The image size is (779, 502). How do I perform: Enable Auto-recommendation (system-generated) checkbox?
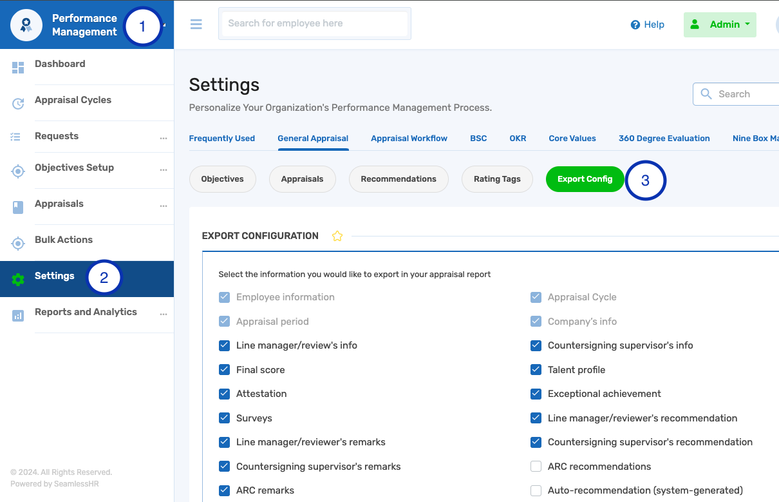(x=536, y=491)
